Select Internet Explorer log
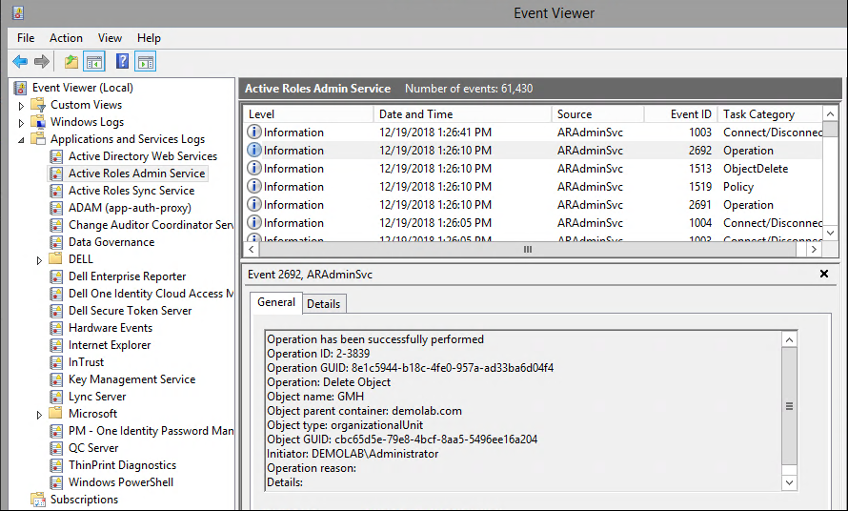The image size is (848, 511). pos(110,345)
